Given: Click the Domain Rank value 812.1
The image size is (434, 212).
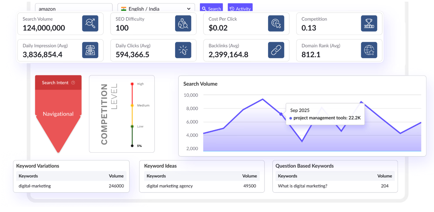Looking at the screenshot, I should 311,55.
